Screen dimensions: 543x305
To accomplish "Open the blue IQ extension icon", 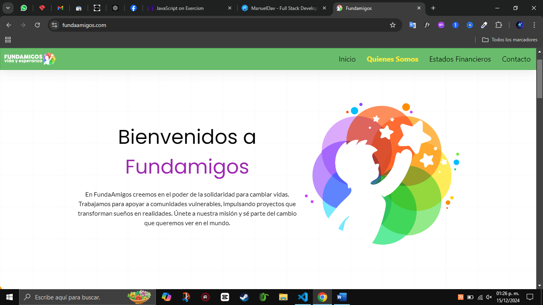I will click(x=470, y=25).
